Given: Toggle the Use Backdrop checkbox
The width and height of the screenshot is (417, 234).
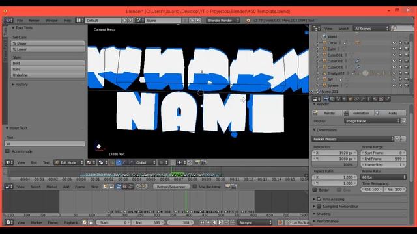Looking at the screenshot, I should click(195, 187).
